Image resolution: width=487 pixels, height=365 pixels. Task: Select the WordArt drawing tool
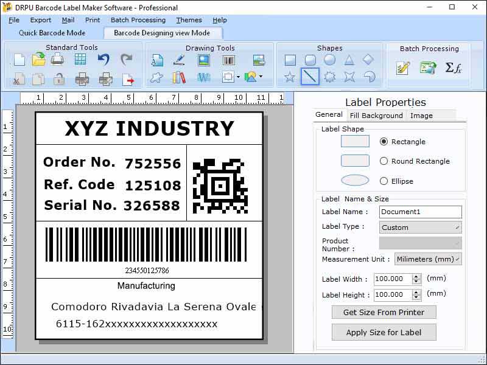pyautogui.click(x=202, y=77)
